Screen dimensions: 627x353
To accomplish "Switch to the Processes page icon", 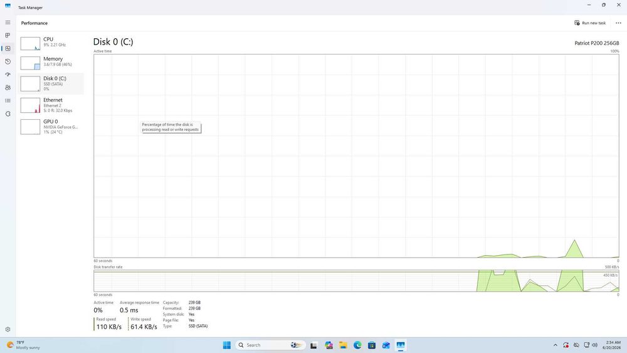I will tap(8, 35).
